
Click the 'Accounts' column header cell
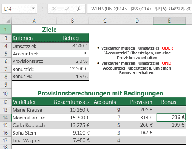tap(105, 102)
